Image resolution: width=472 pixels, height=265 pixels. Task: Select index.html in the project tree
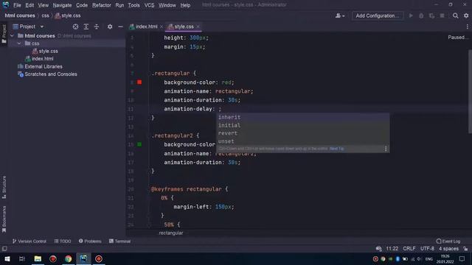pyautogui.click(x=43, y=59)
